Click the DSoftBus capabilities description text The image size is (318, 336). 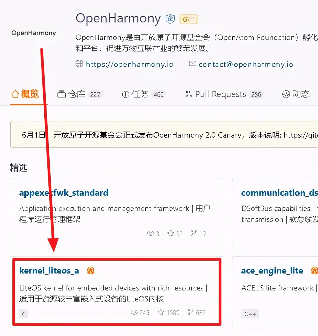tap(280, 214)
